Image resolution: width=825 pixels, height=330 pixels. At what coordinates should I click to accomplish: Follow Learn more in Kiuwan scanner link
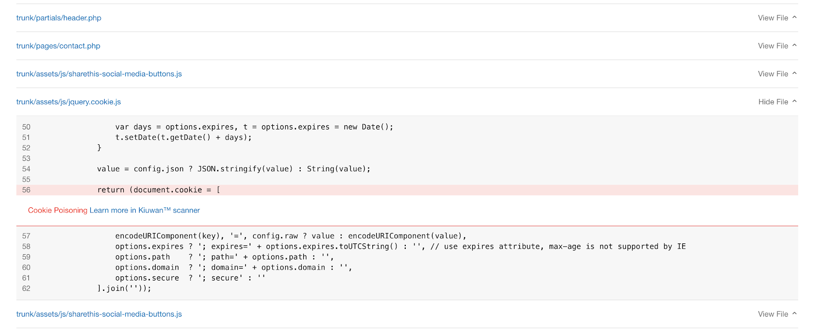coord(145,210)
